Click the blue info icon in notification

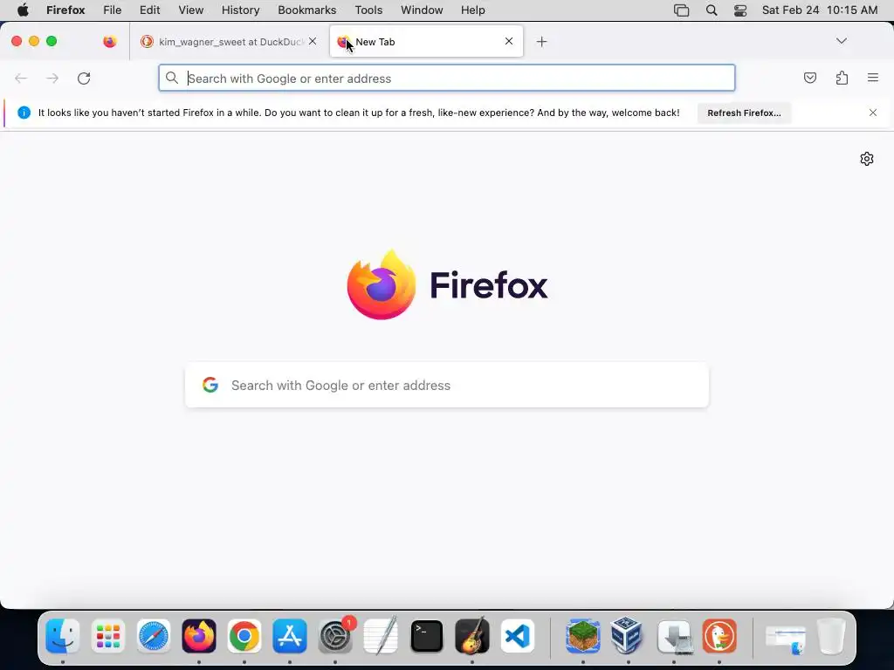coord(24,113)
